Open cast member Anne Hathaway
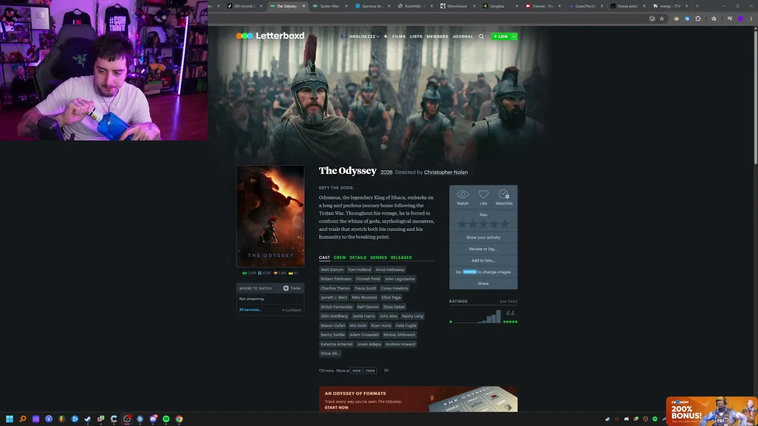 390,270
